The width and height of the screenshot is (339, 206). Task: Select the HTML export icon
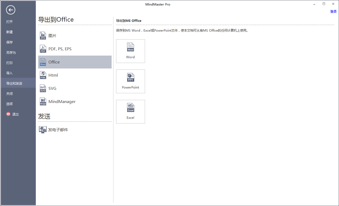click(x=43, y=75)
